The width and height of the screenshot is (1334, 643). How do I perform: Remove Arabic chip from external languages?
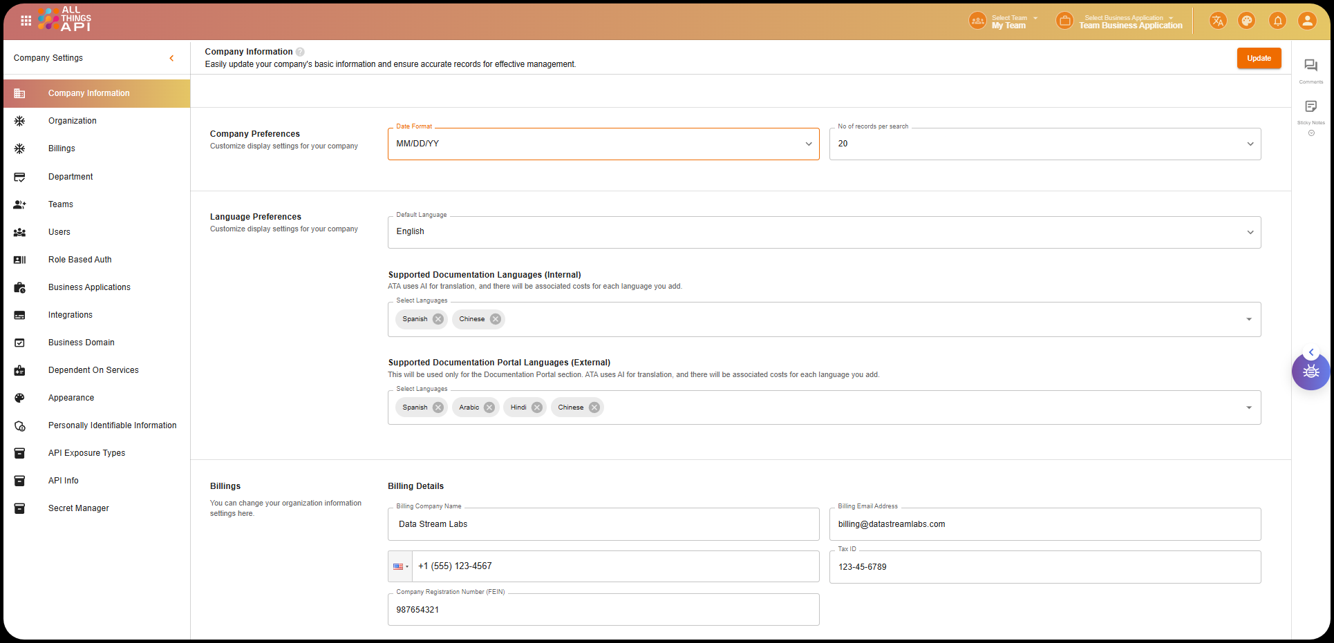pos(489,407)
